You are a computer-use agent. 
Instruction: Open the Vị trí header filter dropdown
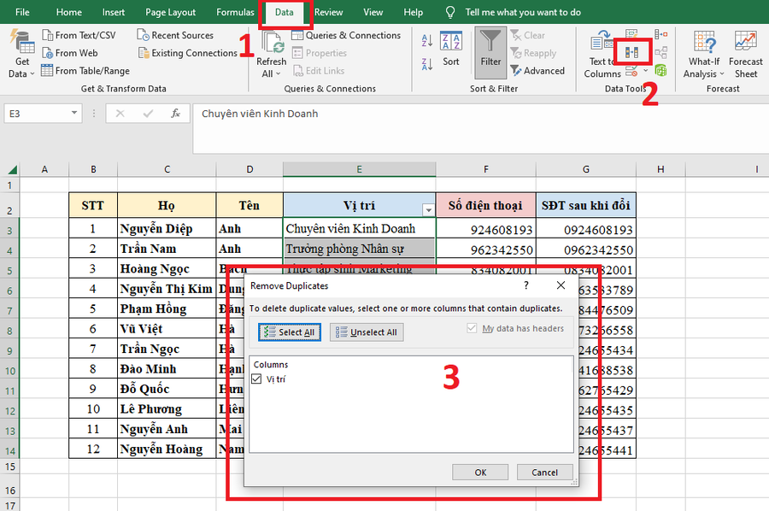pos(428,210)
